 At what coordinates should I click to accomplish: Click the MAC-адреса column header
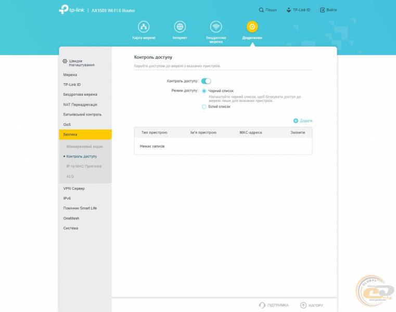(250, 132)
